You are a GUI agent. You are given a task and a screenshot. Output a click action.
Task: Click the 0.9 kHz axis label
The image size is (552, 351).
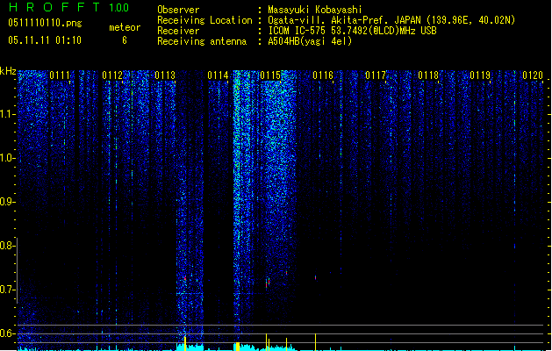click(x=7, y=202)
